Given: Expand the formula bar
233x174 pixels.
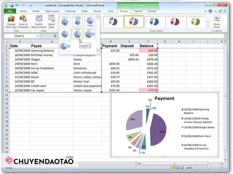Looking at the screenshot, I should [225, 36].
